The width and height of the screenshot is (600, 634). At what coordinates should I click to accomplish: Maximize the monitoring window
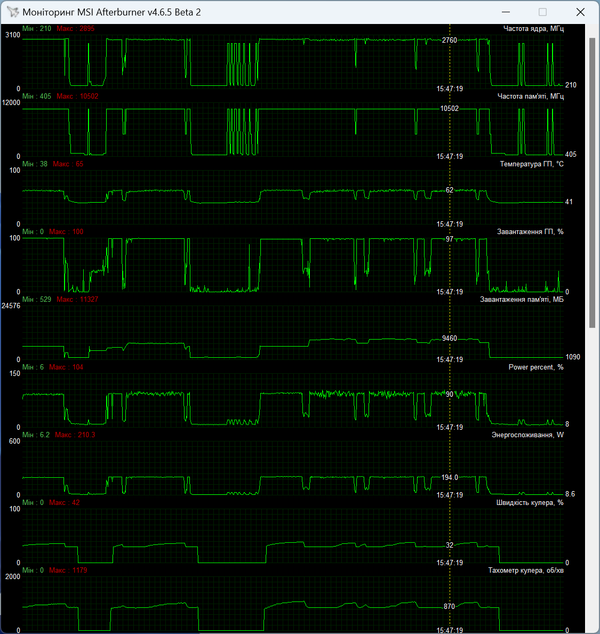pos(542,12)
